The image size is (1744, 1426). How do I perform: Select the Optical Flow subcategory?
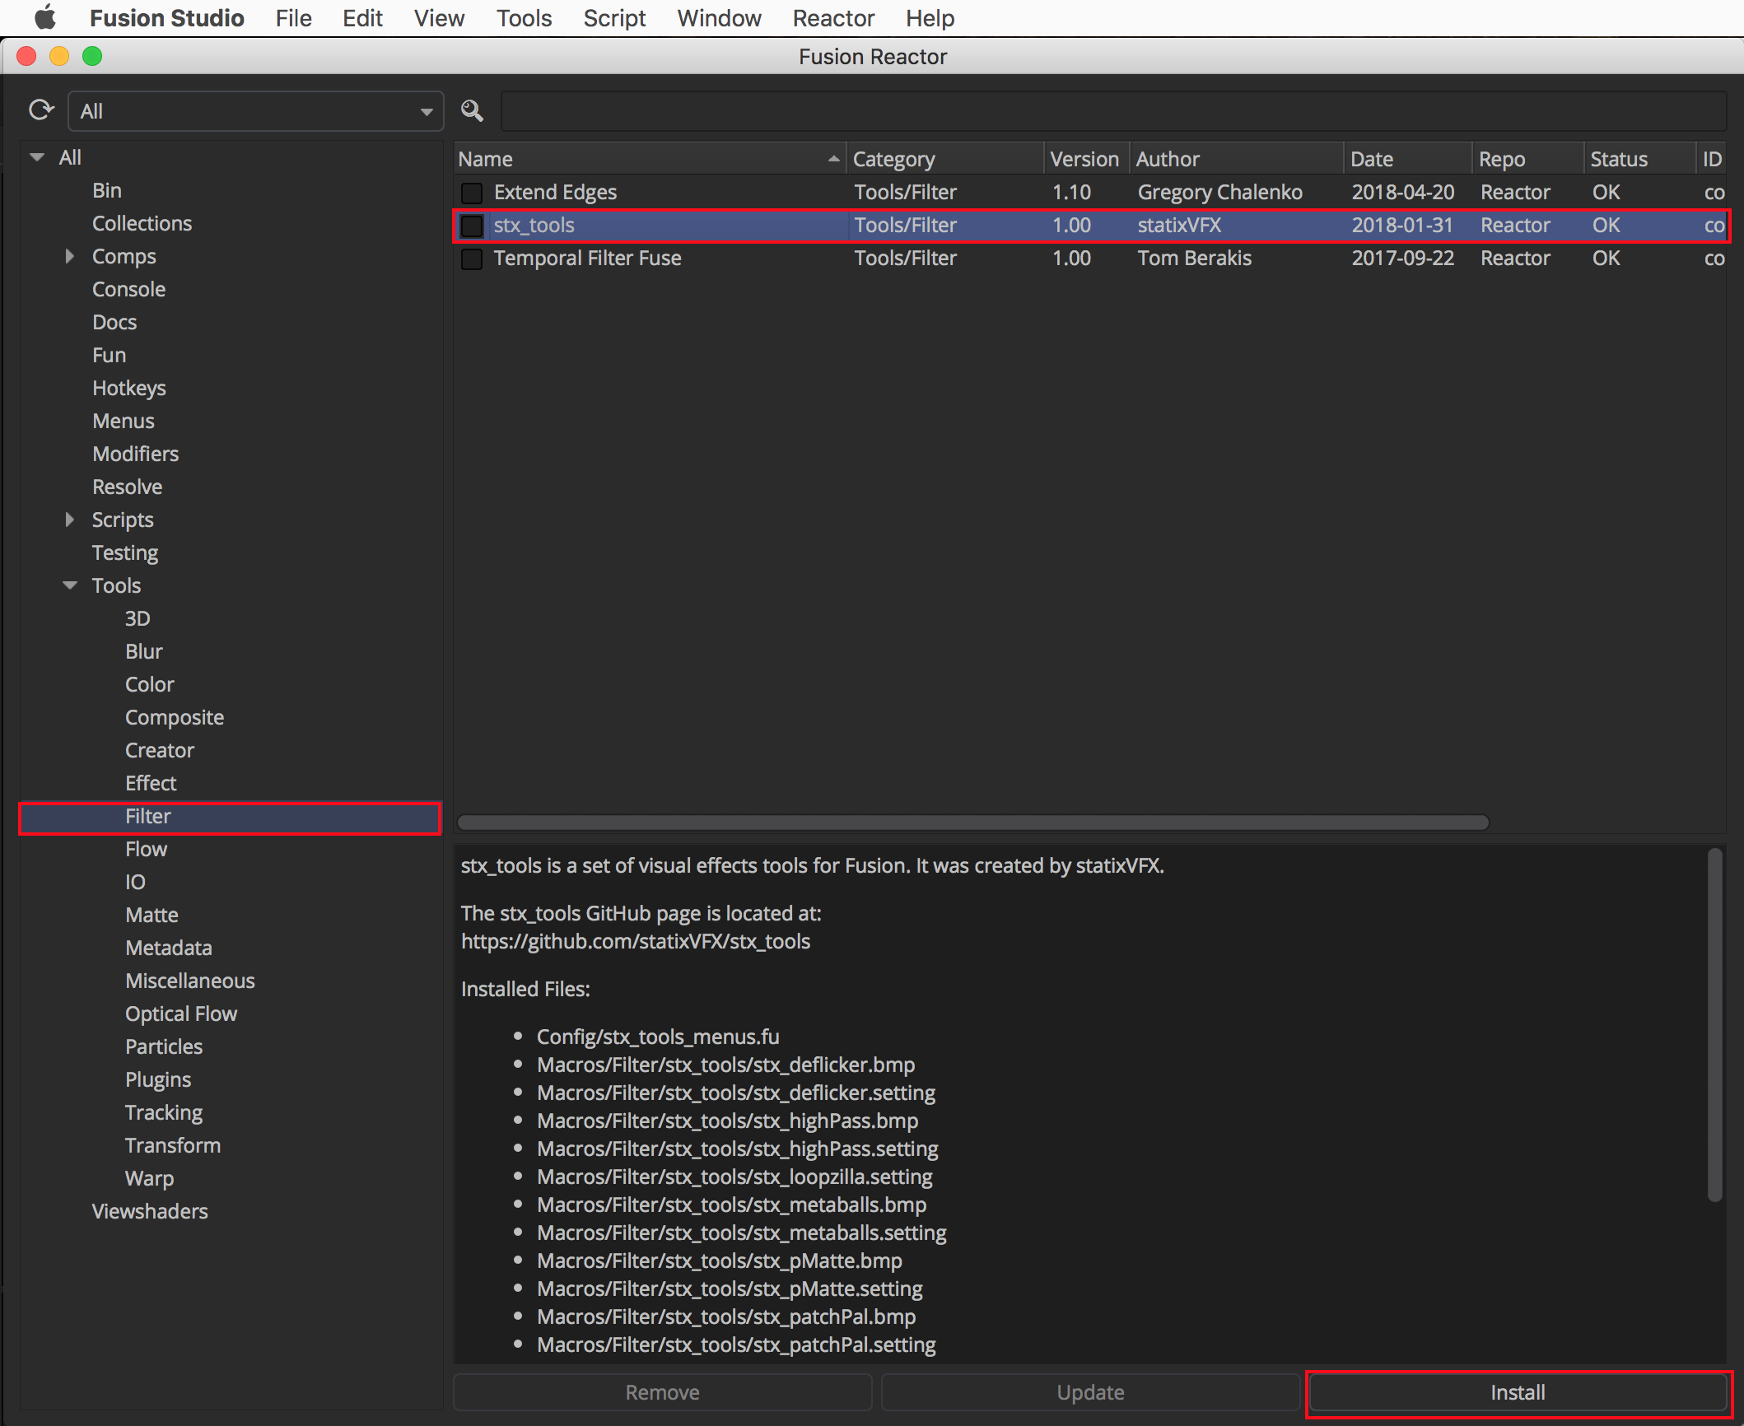180,1014
